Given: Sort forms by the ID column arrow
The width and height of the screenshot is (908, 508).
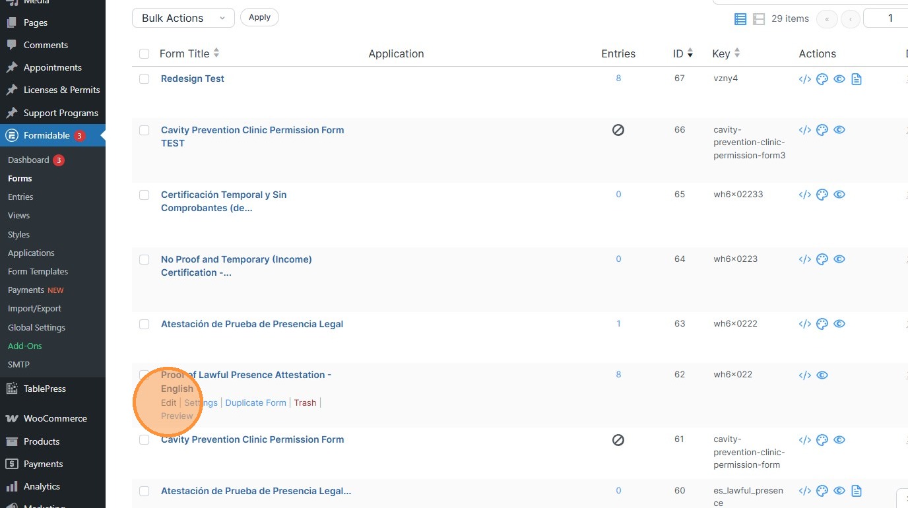Looking at the screenshot, I should [x=690, y=53].
